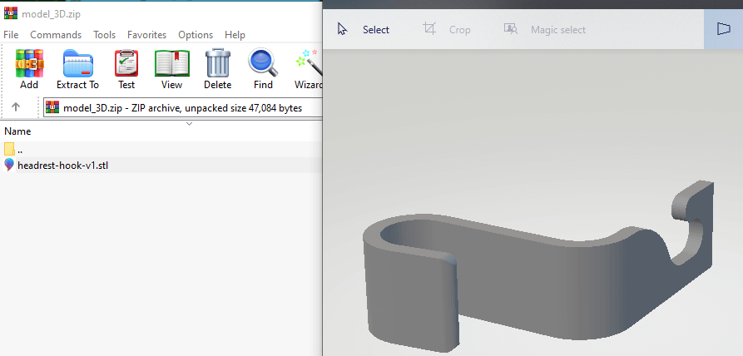This screenshot has width=743, height=356.
Task: Expand the Favorites menu
Action: [146, 35]
